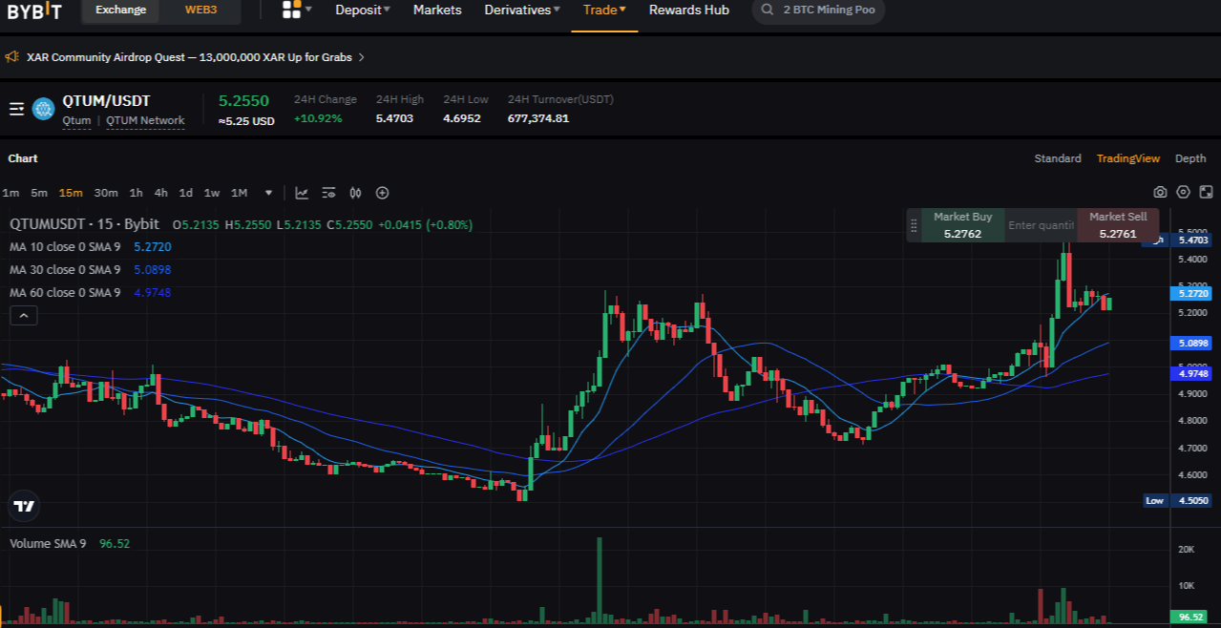1221x628 pixels.
Task: Click the Market Buy 5.2762 button
Action: pos(962,225)
